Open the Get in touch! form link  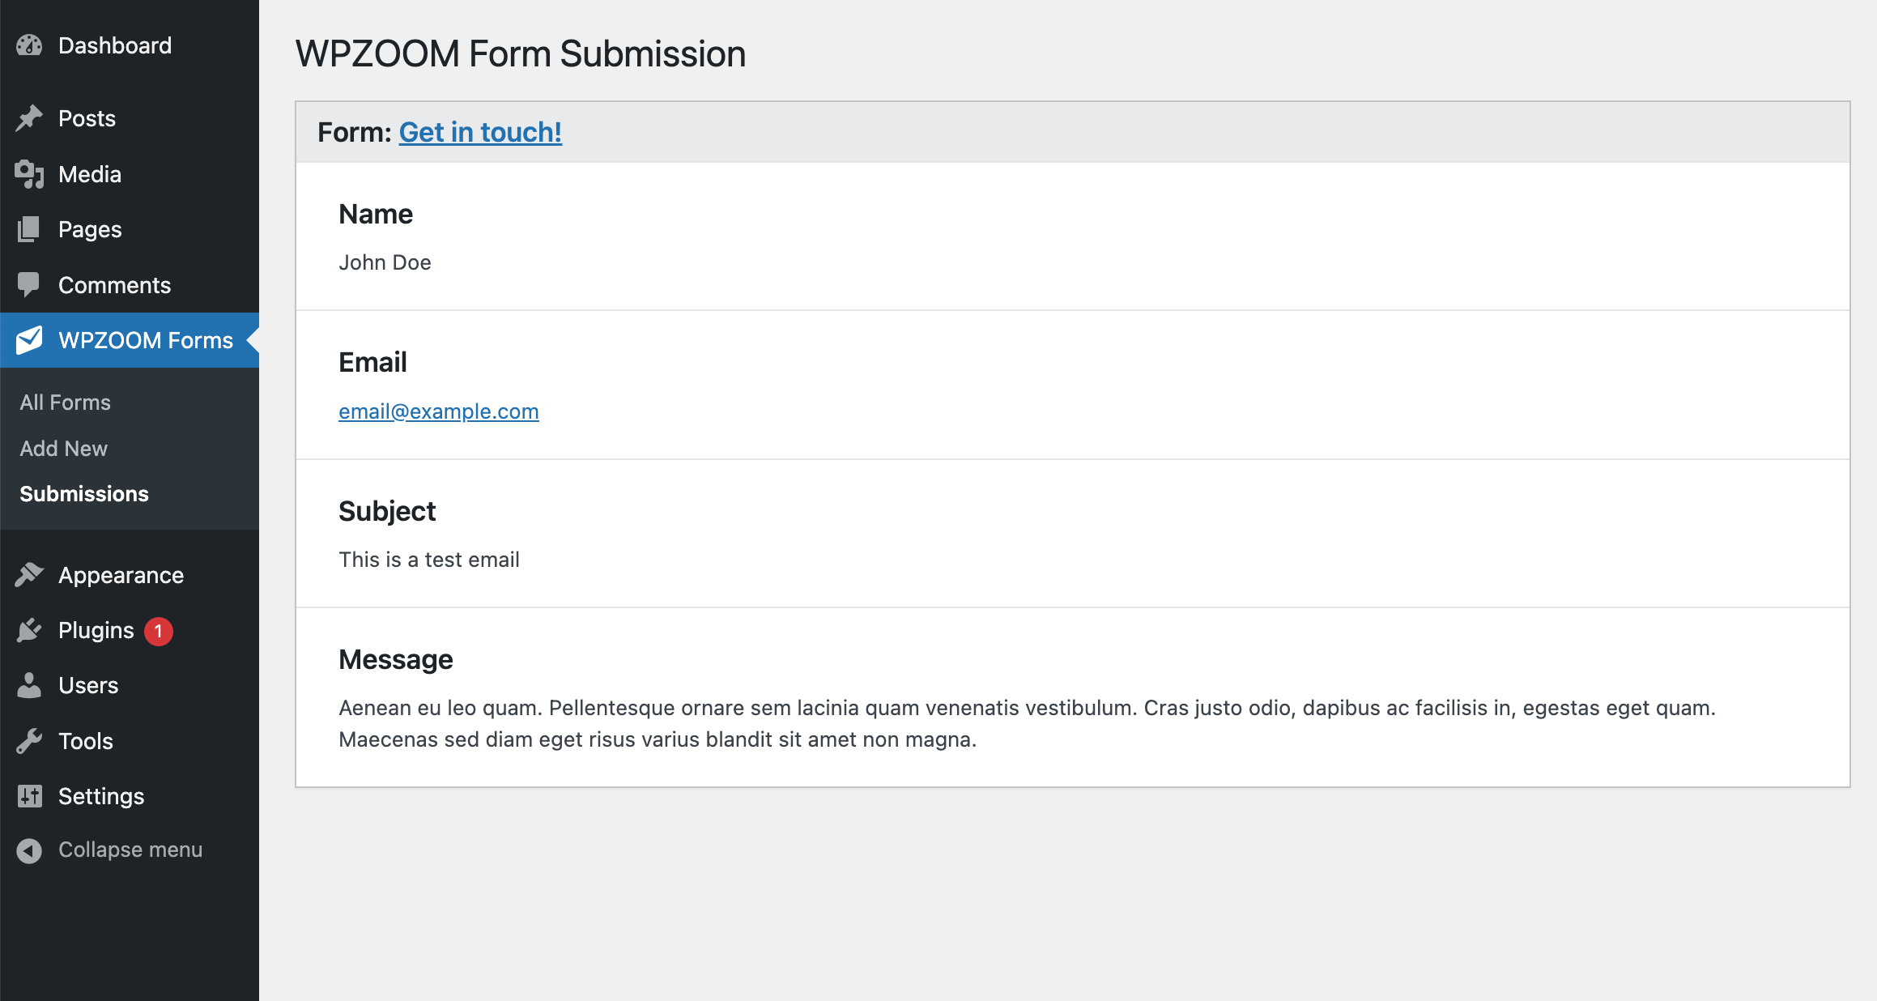(480, 132)
